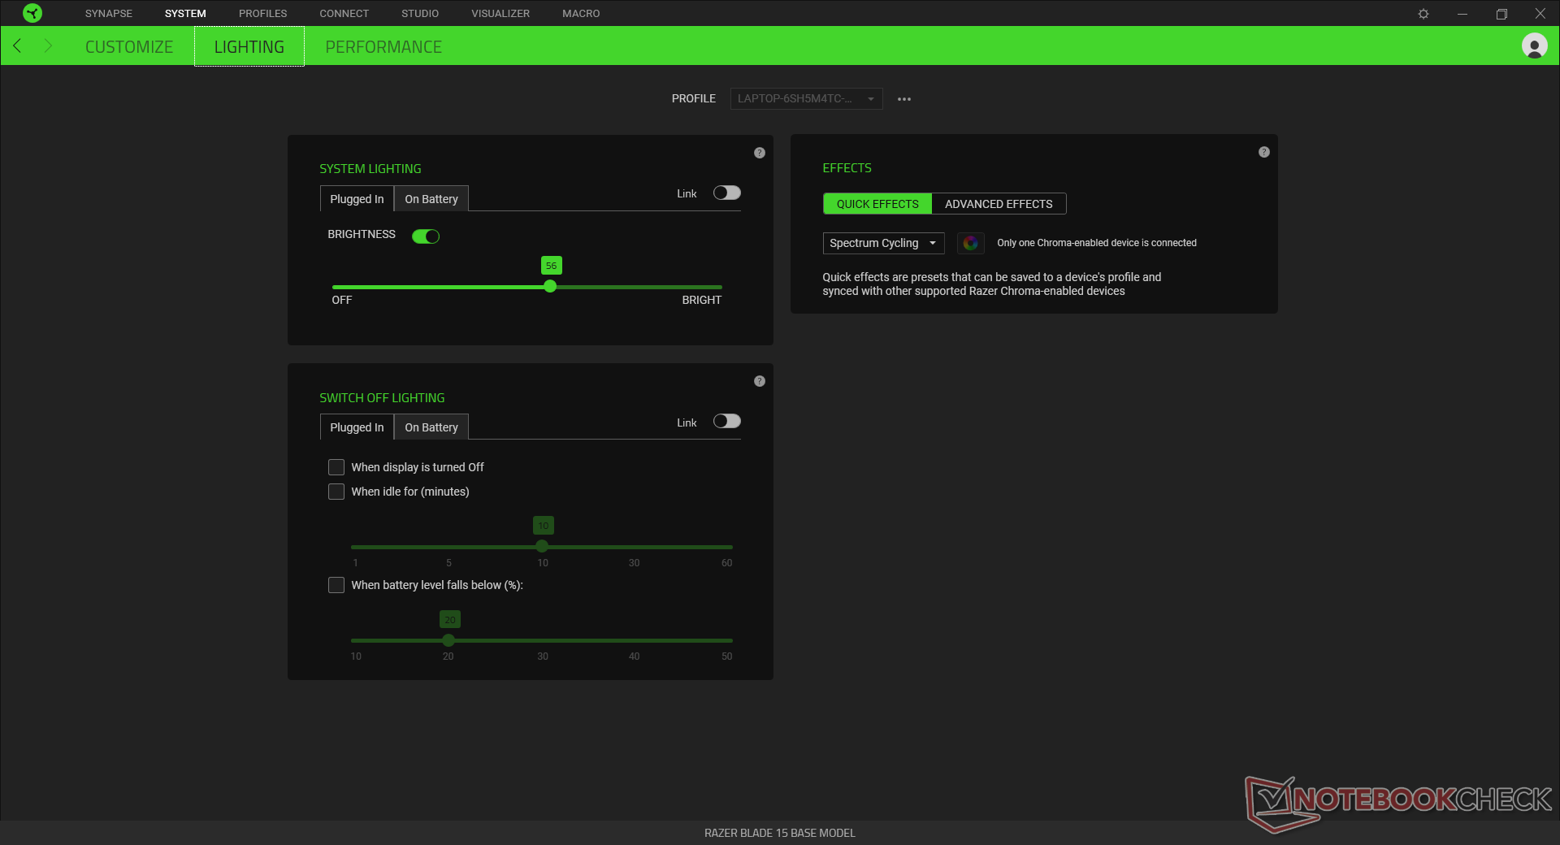The image size is (1560, 845).
Task: Open the STUDIO module
Action: pos(420,14)
